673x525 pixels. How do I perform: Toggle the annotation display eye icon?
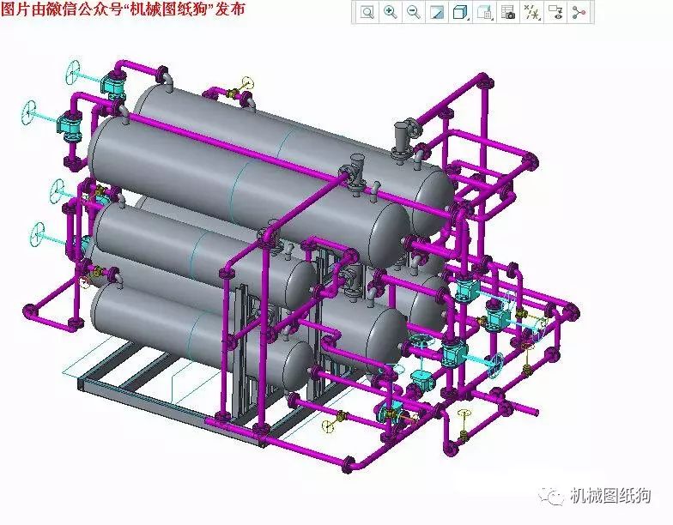point(556,12)
